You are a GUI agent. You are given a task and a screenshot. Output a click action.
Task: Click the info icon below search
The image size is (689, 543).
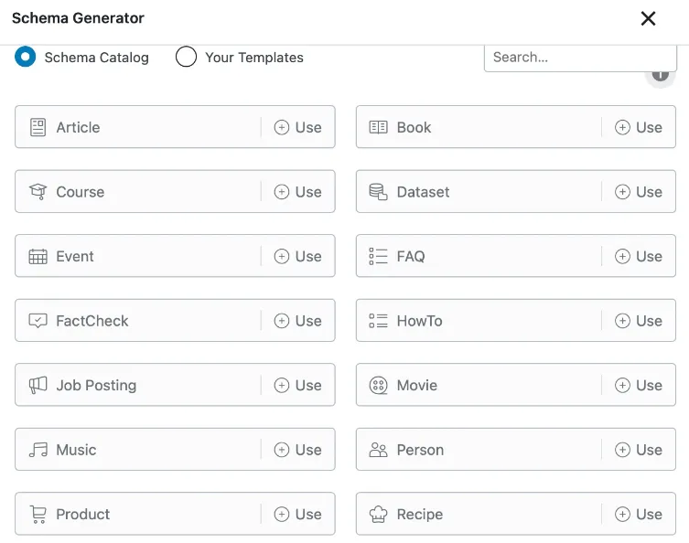660,76
